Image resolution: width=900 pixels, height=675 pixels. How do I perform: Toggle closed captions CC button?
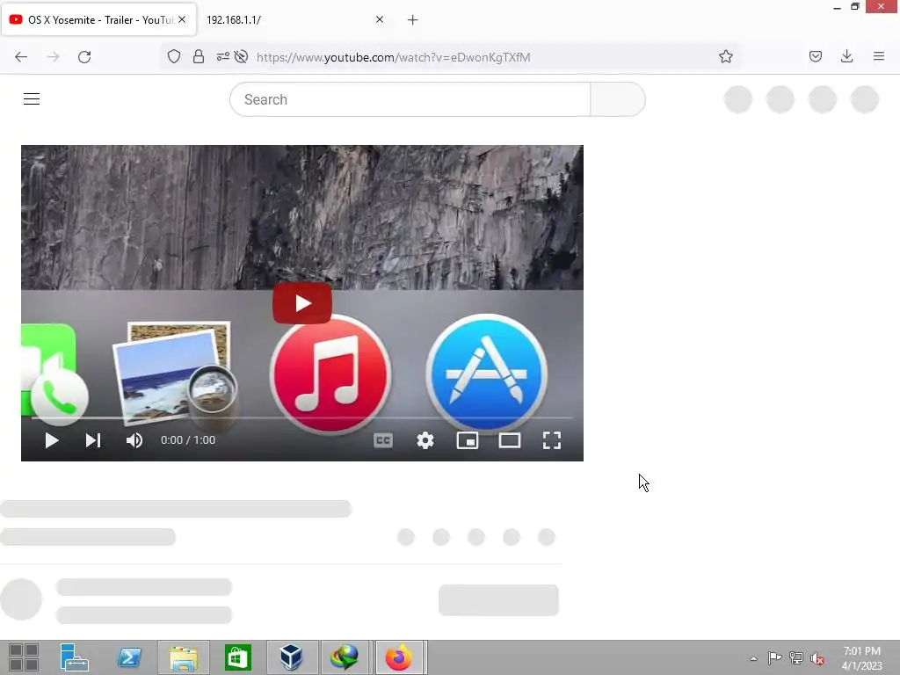pos(383,440)
